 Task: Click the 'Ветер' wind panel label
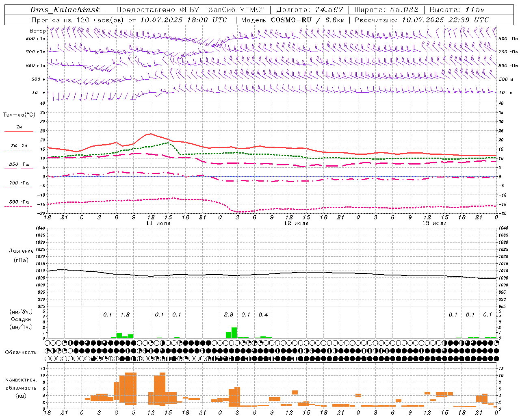coord(37,31)
